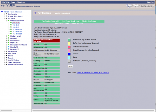Image resolution: width=156 pixels, height=112 pixels.
Task: Click blue status square for Exchange-99
Action: 9,49
